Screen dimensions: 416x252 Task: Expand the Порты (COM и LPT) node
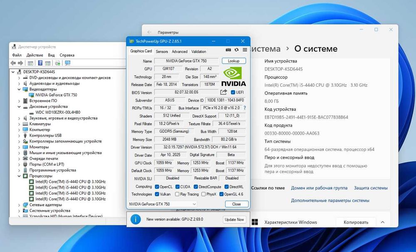19,165
